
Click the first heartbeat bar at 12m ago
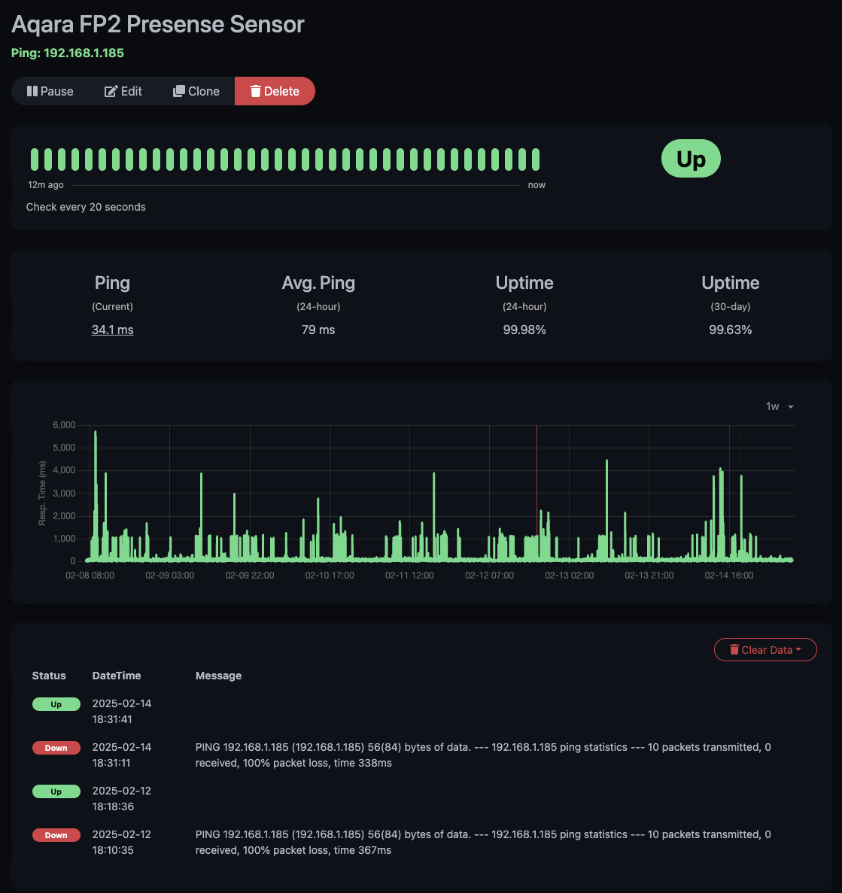(x=35, y=159)
